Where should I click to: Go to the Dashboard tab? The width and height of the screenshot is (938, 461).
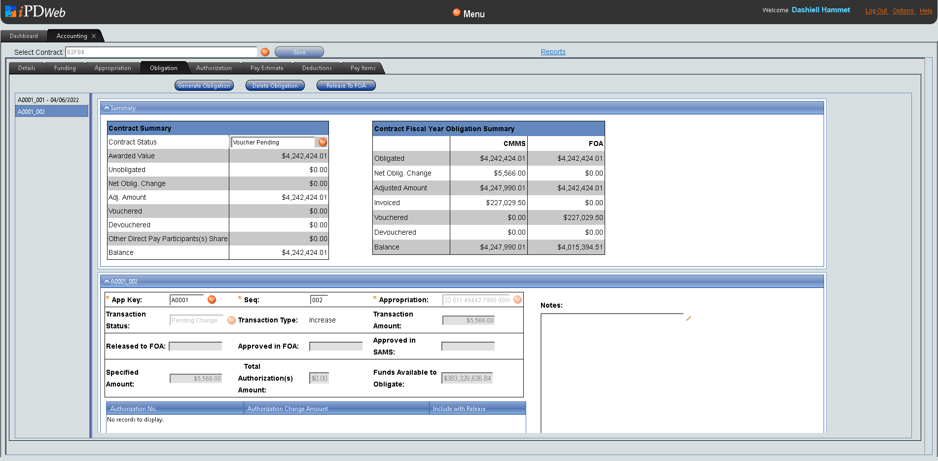pyautogui.click(x=24, y=36)
